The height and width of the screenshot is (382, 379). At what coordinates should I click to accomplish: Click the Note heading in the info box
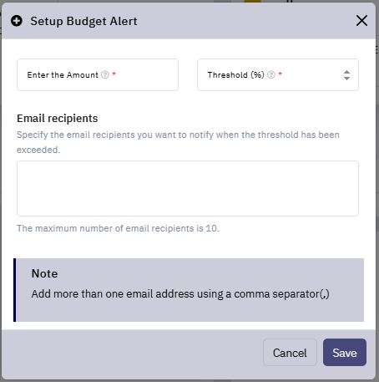point(44,273)
